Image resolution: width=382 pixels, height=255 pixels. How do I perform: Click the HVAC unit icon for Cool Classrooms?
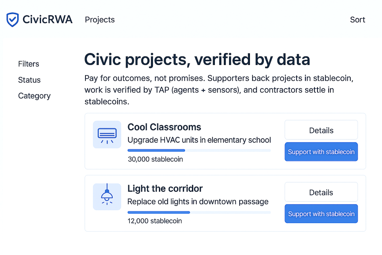[107, 134]
